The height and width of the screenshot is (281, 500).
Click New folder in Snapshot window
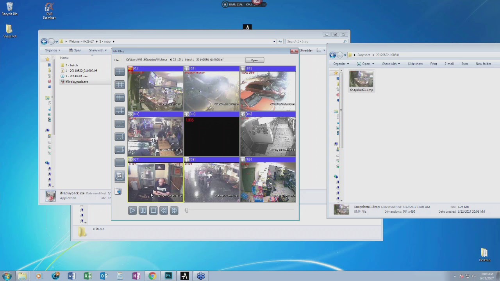click(483, 64)
